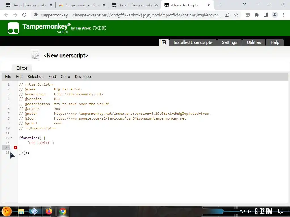Open Chrome from the taskbar

tap(63, 211)
